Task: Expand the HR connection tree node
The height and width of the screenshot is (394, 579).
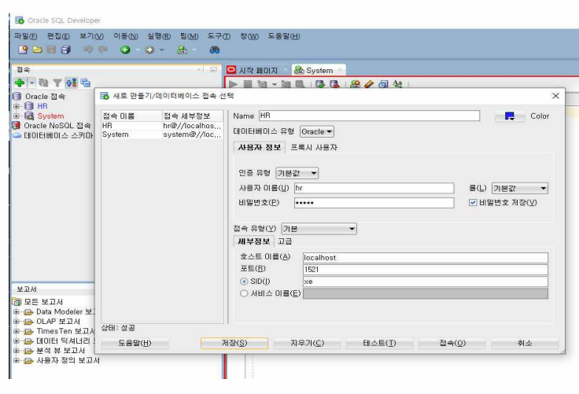Action: click(17, 106)
